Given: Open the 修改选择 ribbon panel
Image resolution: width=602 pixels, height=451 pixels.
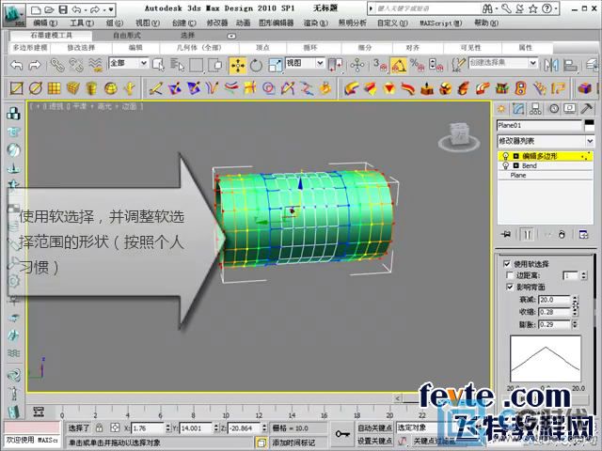Looking at the screenshot, I should [x=81, y=48].
